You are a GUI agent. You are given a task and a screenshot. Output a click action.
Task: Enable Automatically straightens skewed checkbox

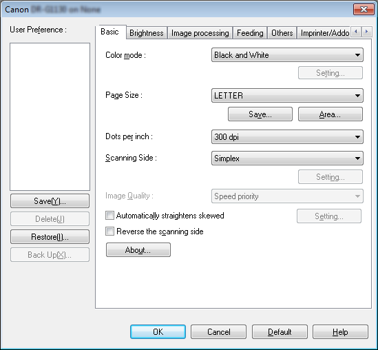109,216
